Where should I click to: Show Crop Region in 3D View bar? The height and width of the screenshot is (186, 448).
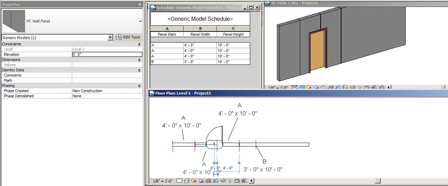click(338, 88)
